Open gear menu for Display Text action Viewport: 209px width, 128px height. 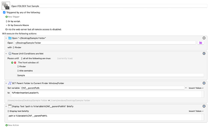click(204, 106)
